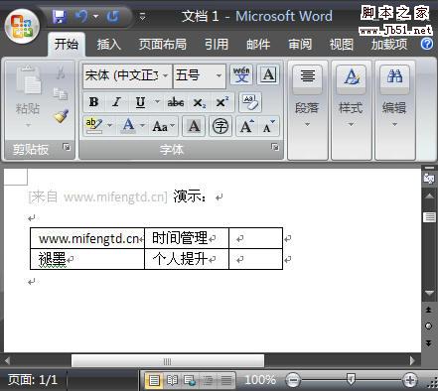Open the 插入 tab
This screenshot has height=391, width=438.
point(109,44)
